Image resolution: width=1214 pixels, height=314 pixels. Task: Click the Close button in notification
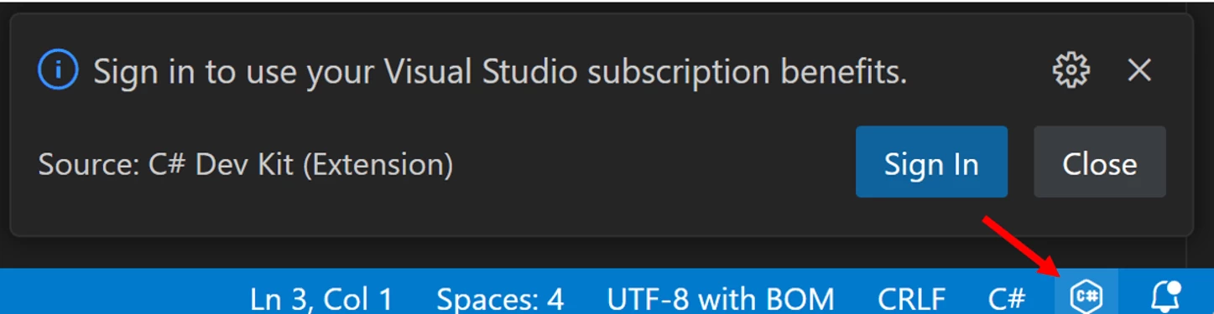pos(1099,162)
